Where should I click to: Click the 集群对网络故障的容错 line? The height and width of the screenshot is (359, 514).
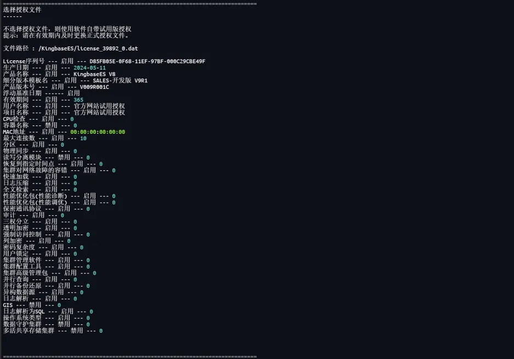coord(59,170)
